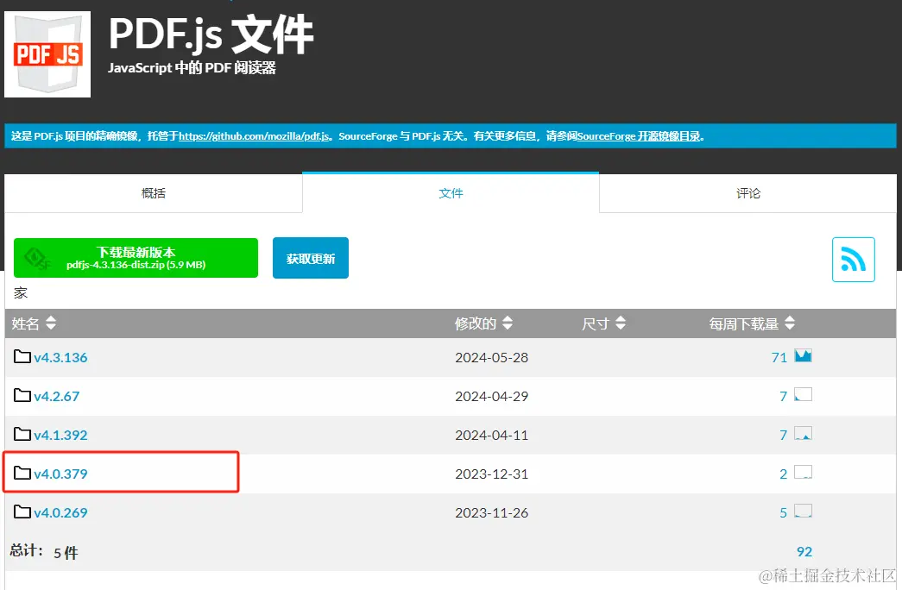Viewport: 902px width, 590px height.
Task: View download stats chart for v4.0.269
Action: (x=803, y=511)
